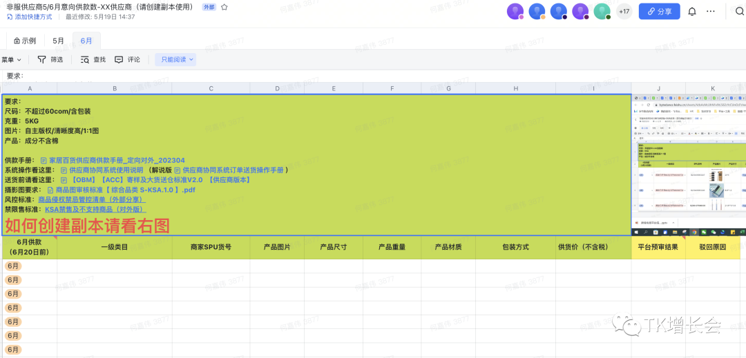Click 添加快捷方式 add shortcut link
This screenshot has height=358, width=746.
(29, 17)
